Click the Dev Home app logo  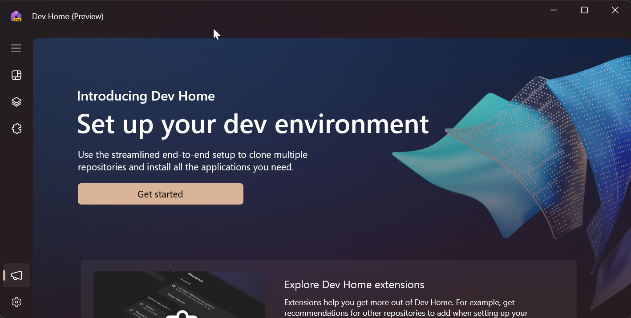pos(16,16)
